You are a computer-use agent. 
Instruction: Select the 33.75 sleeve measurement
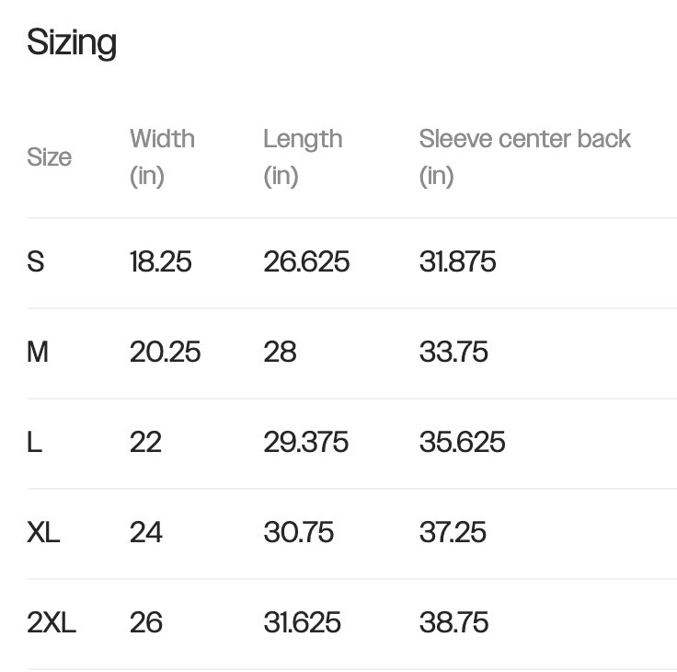453,353
